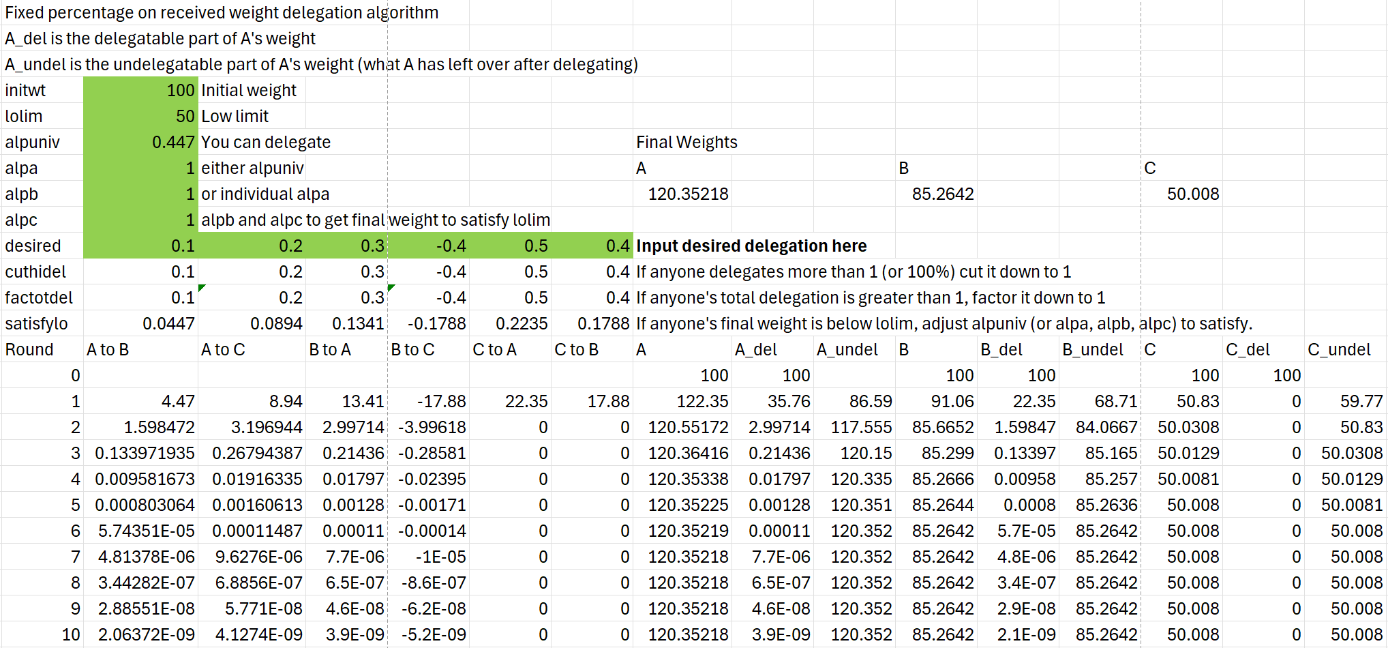Select round 7 A to C value 9.6276E-06
Screen dimensions: 1388x648
(x=252, y=557)
